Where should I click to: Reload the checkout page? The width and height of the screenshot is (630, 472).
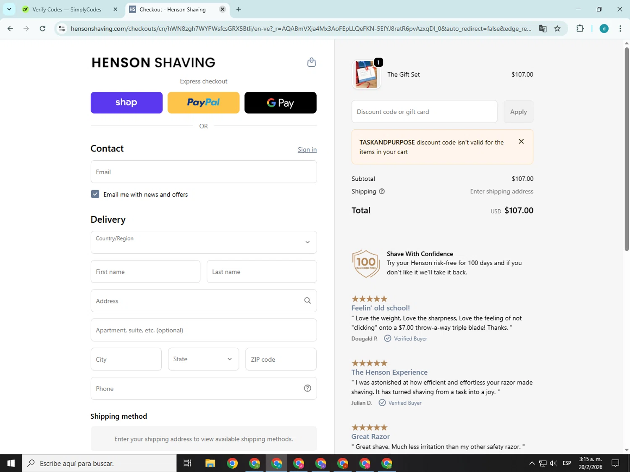[42, 29]
